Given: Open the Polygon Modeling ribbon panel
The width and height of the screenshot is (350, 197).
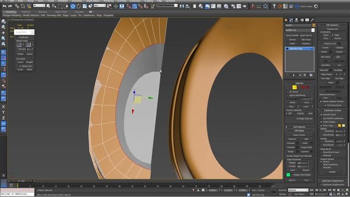Looking at the screenshot, I should 12,15.
